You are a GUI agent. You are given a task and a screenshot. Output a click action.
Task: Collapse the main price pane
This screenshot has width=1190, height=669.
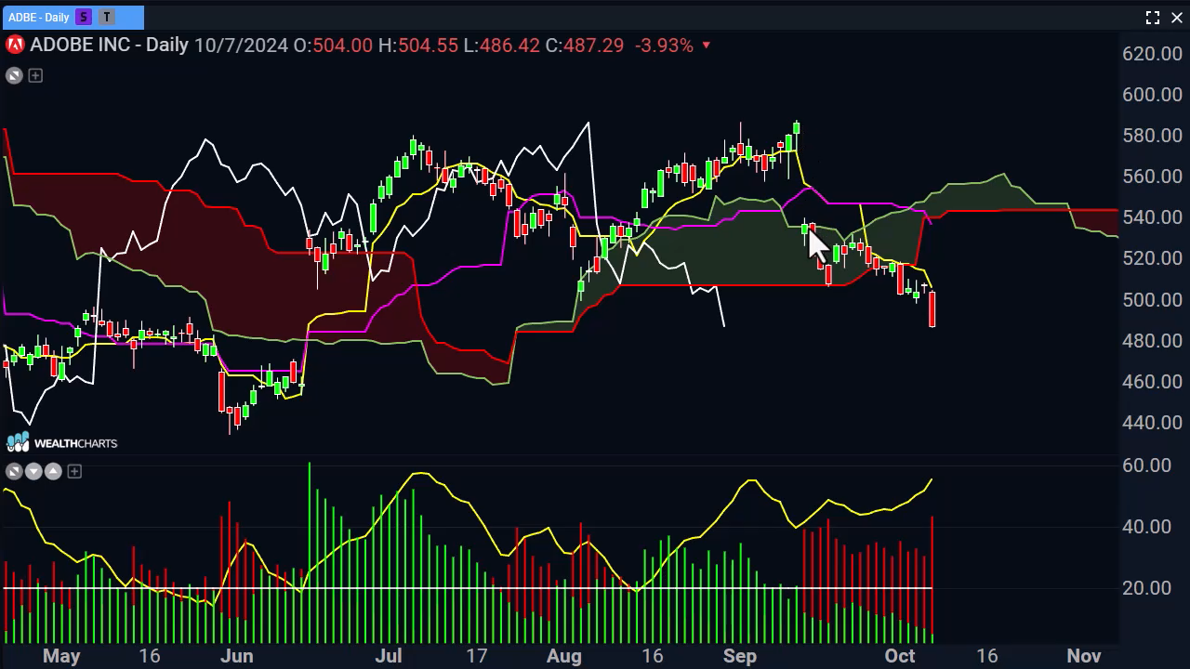pyautogui.click(x=14, y=75)
